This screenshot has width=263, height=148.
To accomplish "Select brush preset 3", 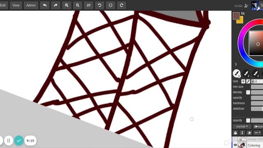I will [x=256, y=73].
